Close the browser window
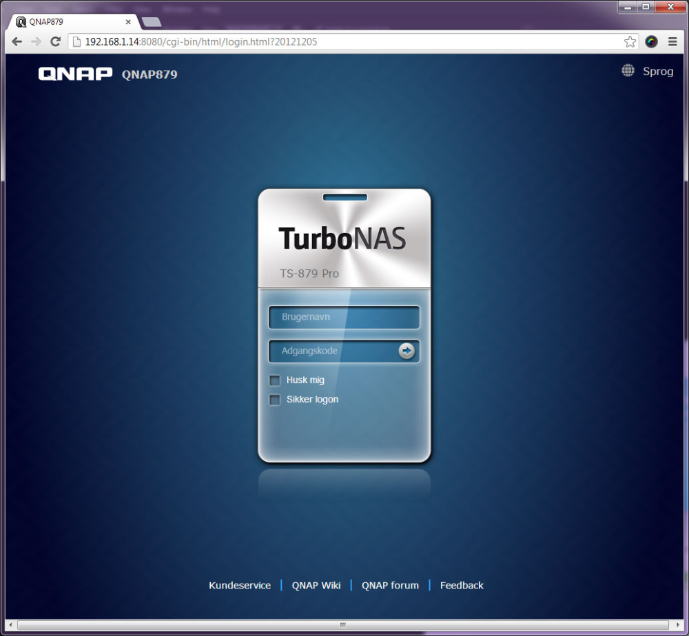Image resolution: width=689 pixels, height=636 pixels. (x=670, y=7)
